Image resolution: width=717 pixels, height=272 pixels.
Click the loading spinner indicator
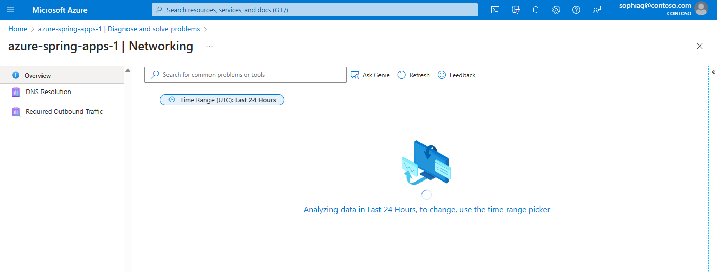[427, 194]
